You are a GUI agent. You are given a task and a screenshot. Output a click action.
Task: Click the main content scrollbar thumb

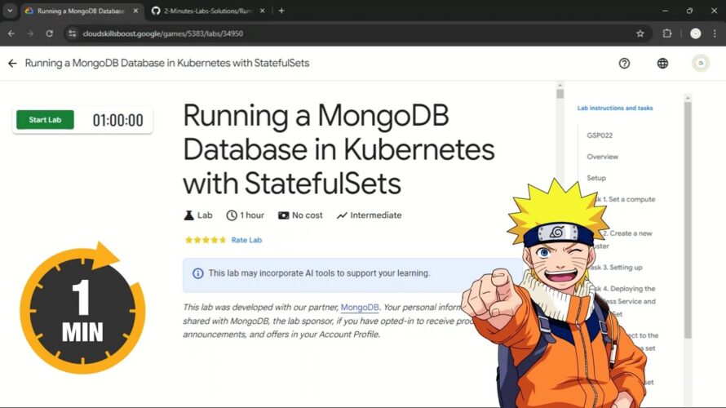560,94
